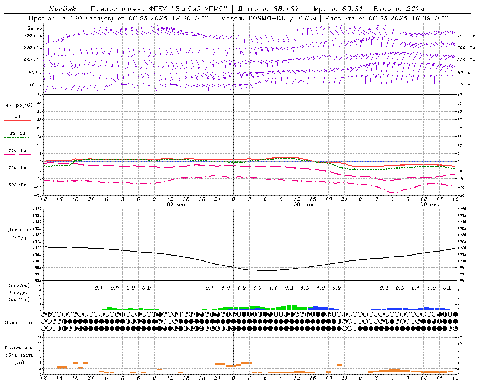Click the "09 мая" date label
477x381 pixels.
coord(430,205)
